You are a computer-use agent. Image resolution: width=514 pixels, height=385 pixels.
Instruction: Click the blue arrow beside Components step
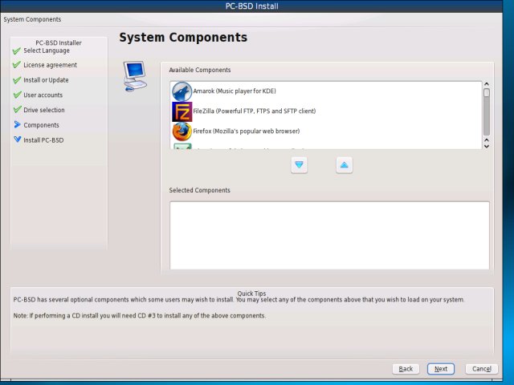point(17,124)
